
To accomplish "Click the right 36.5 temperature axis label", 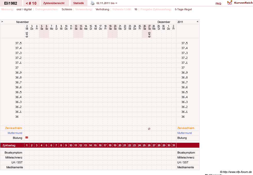I will pos(184,92).
